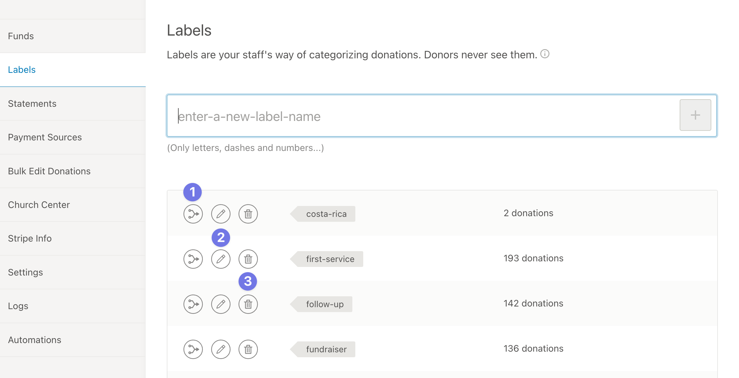Click the '2 donations' count

pyautogui.click(x=528, y=213)
